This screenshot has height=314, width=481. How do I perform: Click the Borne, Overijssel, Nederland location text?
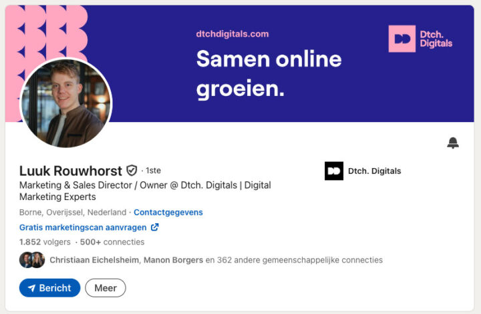click(73, 212)
